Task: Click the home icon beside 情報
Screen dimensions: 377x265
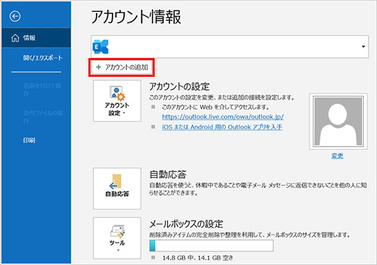Action: pyautogui.click(x=15, y=38)
